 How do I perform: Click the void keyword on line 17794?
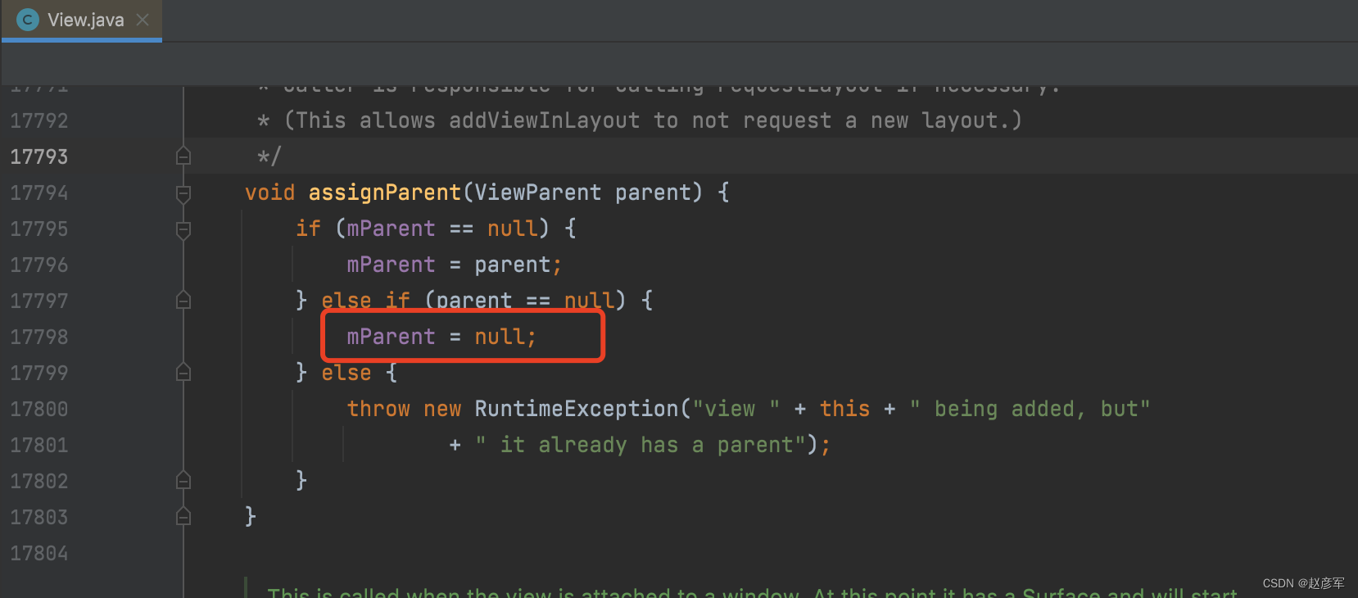click(270, 193)
